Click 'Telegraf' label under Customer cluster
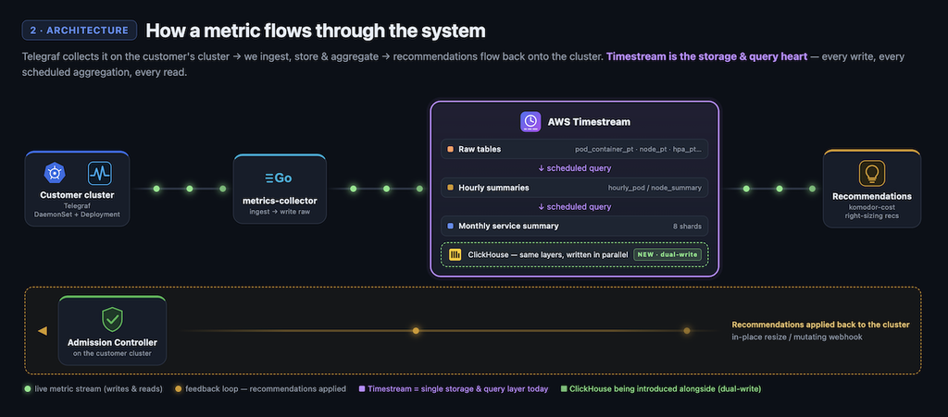Screen dimensions: 948x417 tap(77, 206)
